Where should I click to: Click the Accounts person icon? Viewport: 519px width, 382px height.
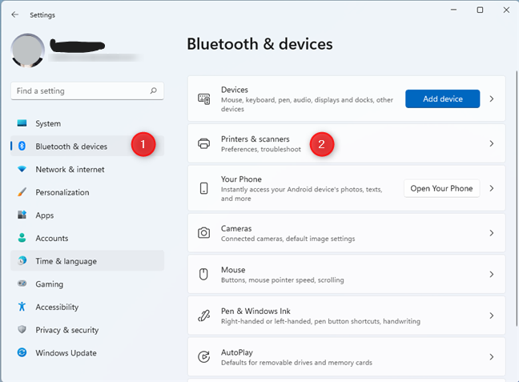(x=22, y=238)
